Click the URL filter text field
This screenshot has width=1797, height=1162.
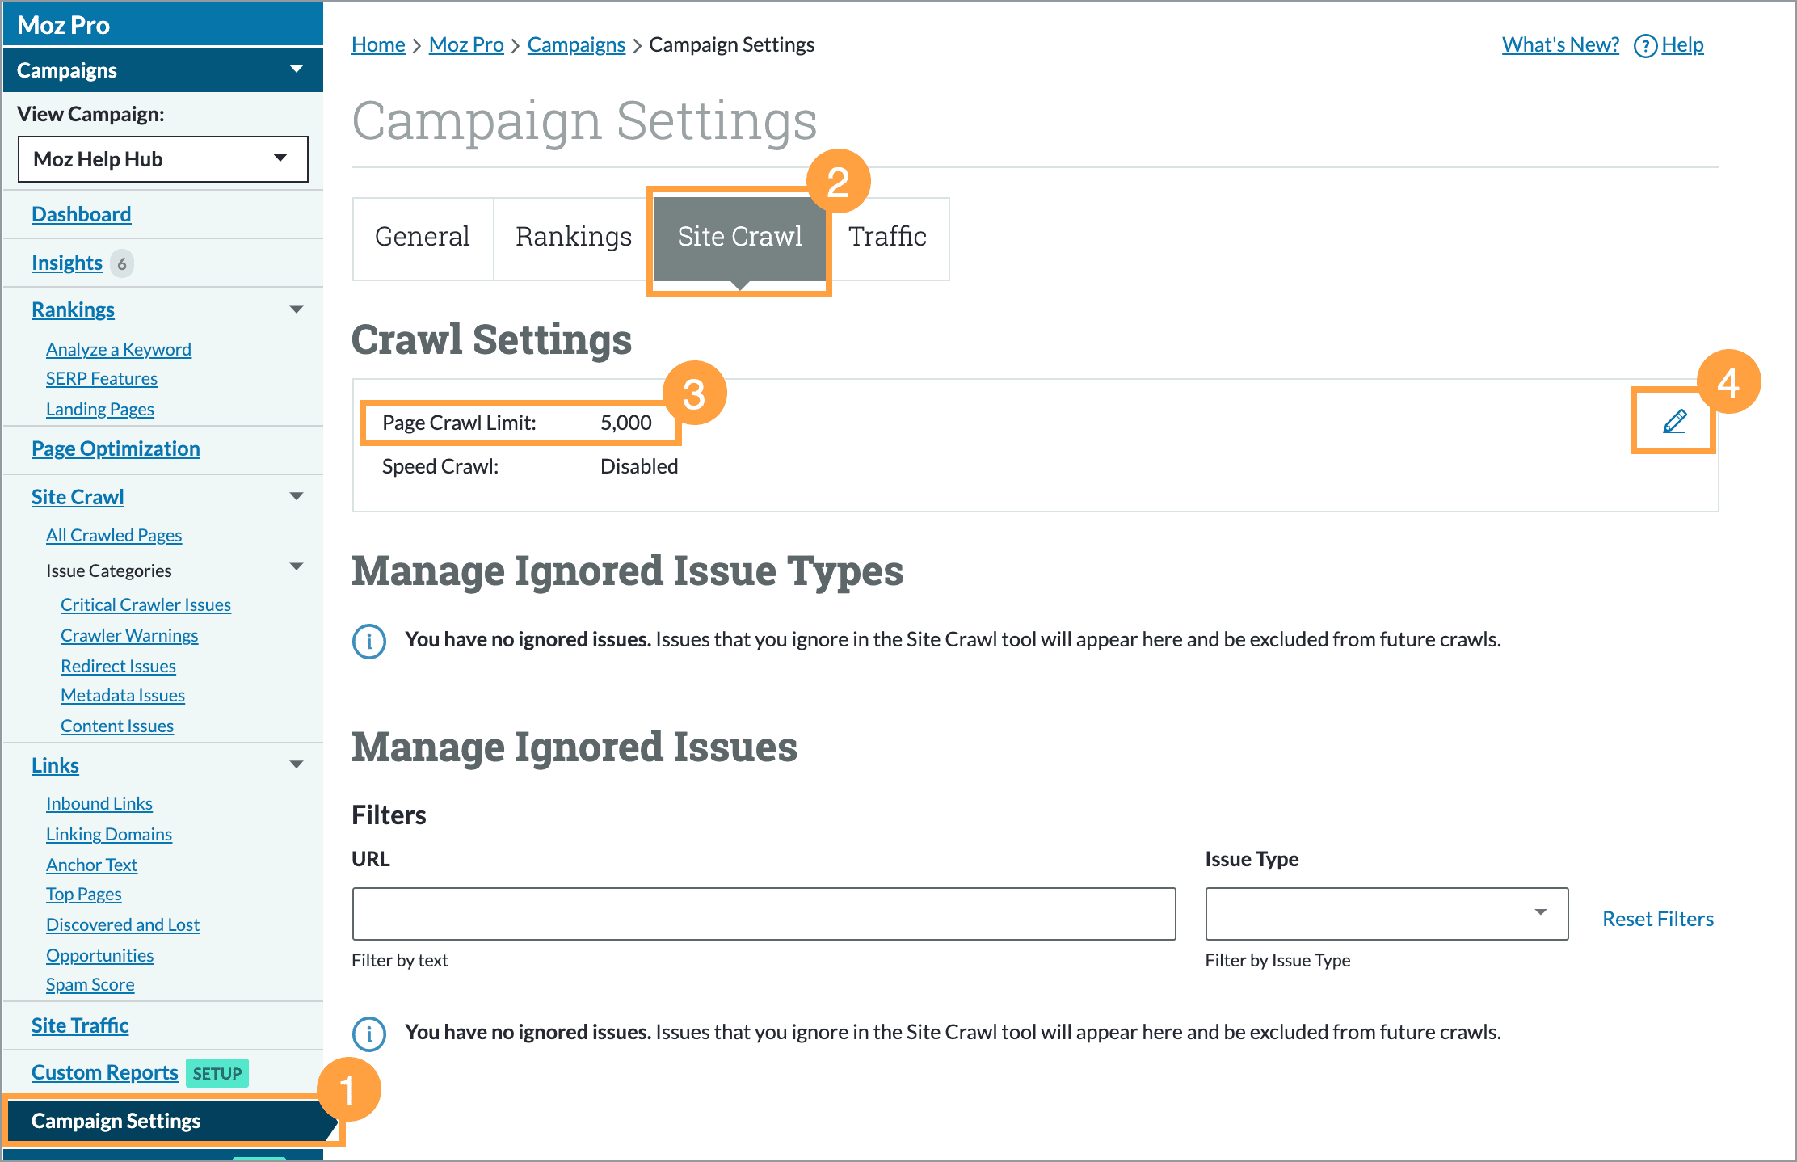pos(763,913)
